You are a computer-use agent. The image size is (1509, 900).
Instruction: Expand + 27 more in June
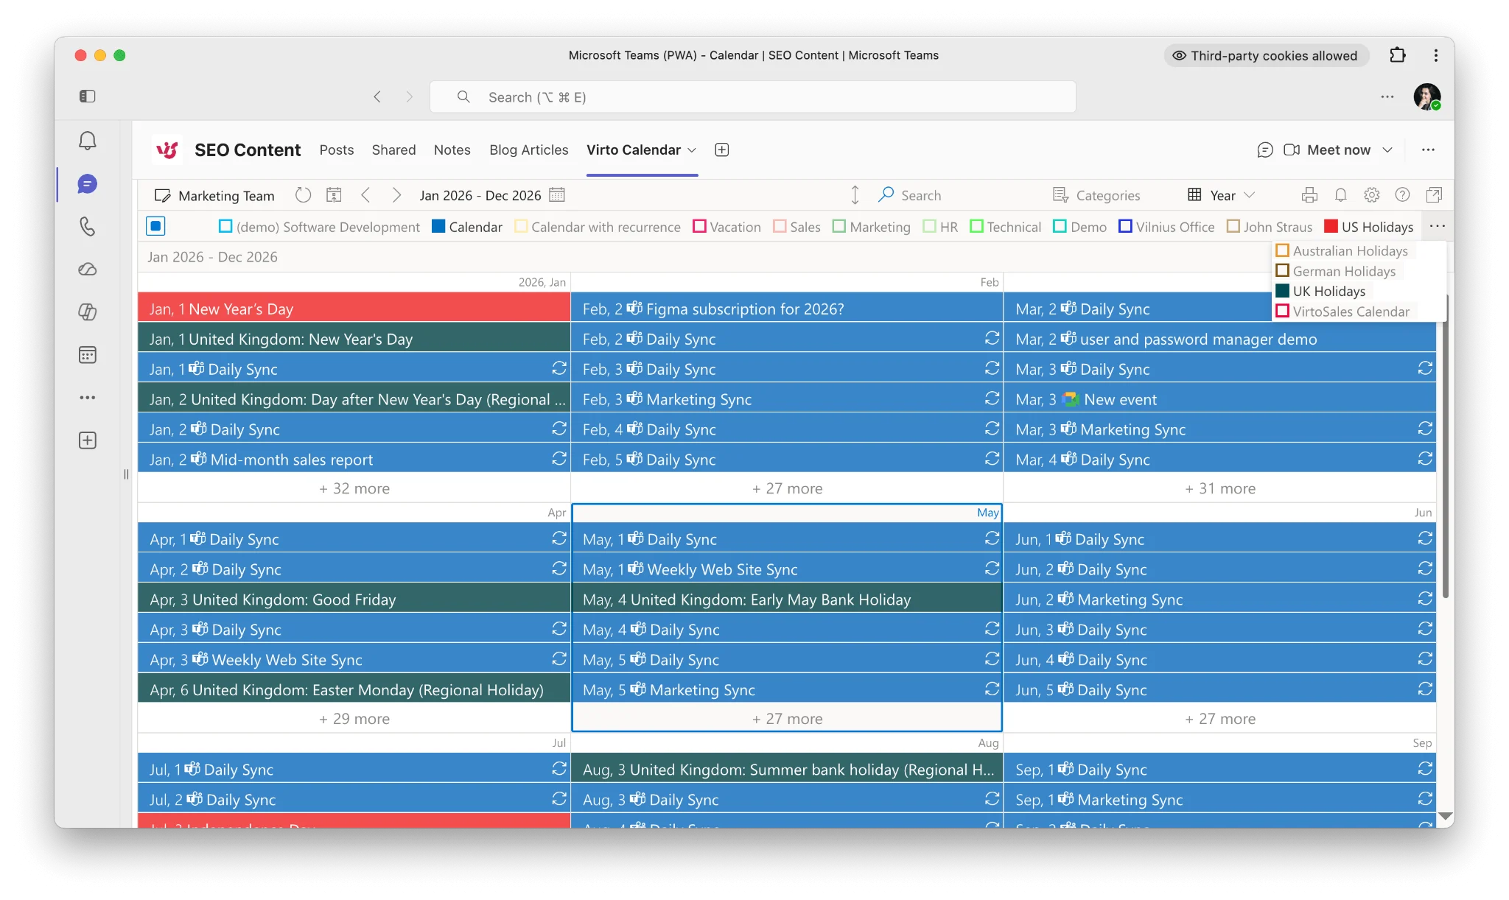(1220, 719)
